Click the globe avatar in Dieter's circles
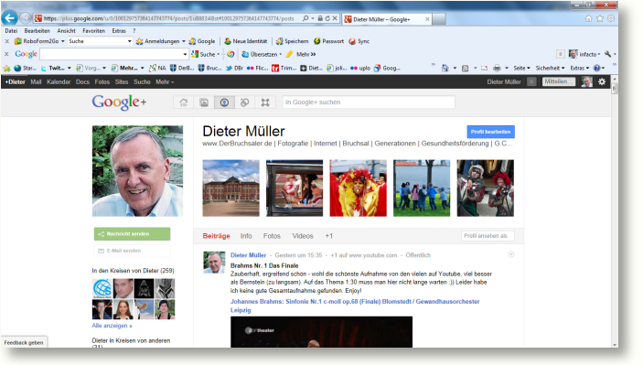Viewport: 643px width, 365px height. coord(102,288)
